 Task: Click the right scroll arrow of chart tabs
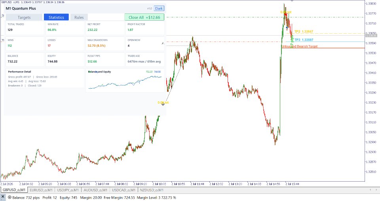(x=376, y=190)
